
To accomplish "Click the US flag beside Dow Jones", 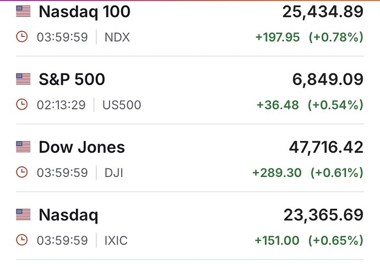I will 23,147.
